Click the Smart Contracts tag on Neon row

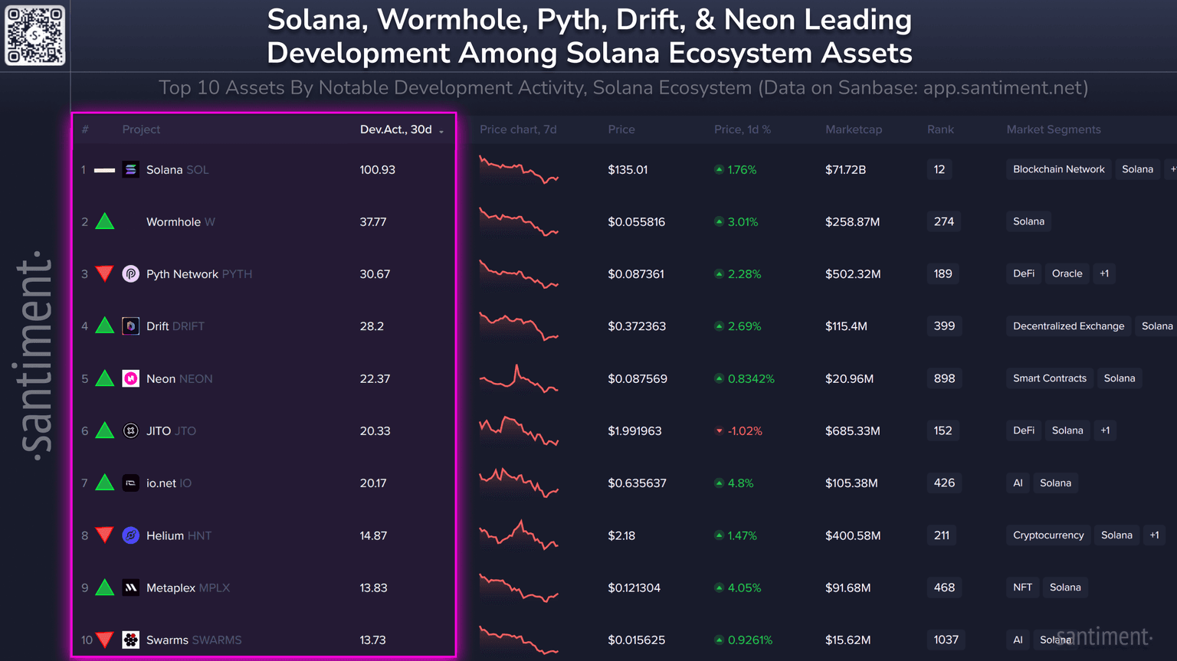pos(1049,378)
